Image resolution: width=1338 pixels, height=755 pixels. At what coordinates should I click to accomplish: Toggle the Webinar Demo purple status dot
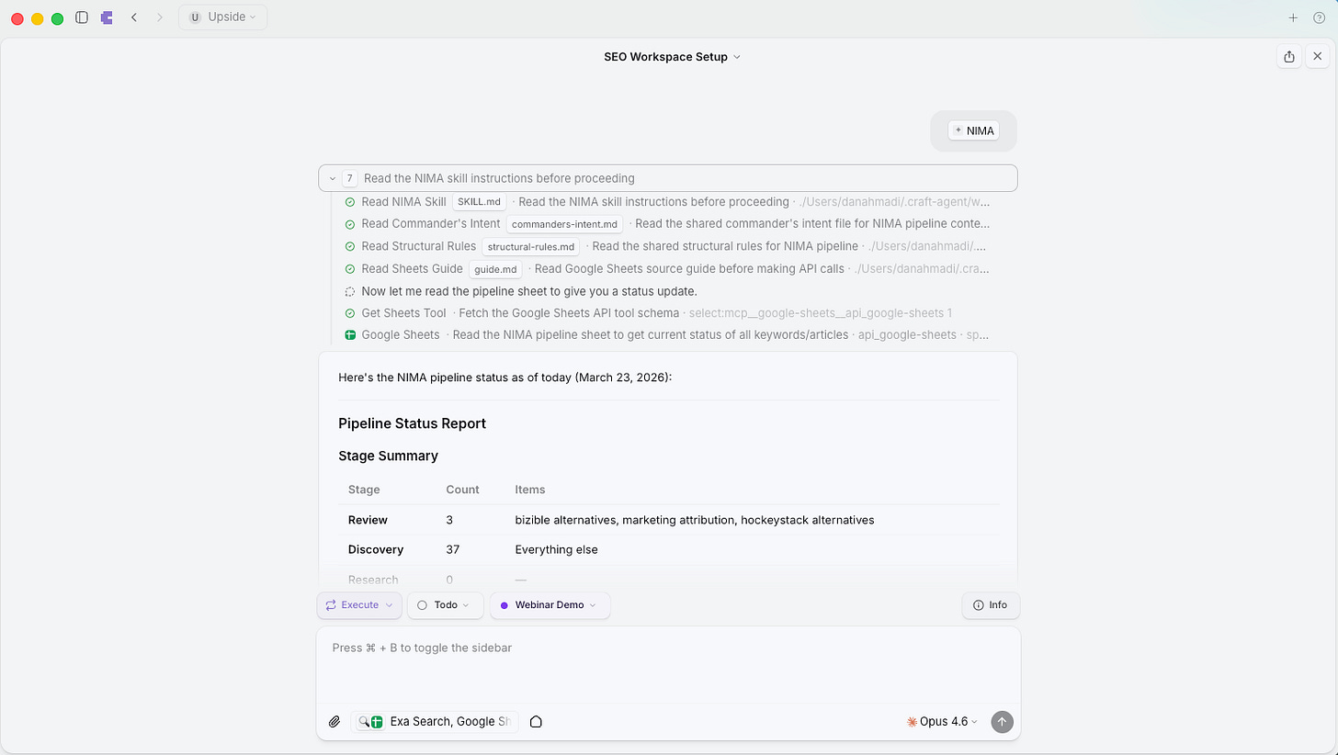coord(504,605)
